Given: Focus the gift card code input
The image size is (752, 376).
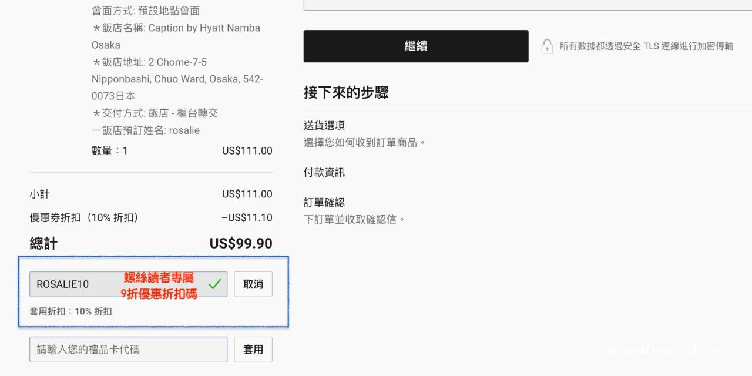Looking at the screenshot, I should (x=128, y=350).
